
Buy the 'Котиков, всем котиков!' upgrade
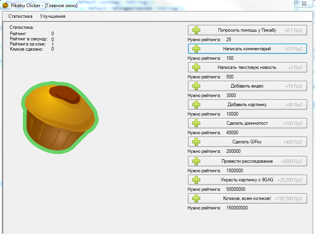tap(247, 198)
